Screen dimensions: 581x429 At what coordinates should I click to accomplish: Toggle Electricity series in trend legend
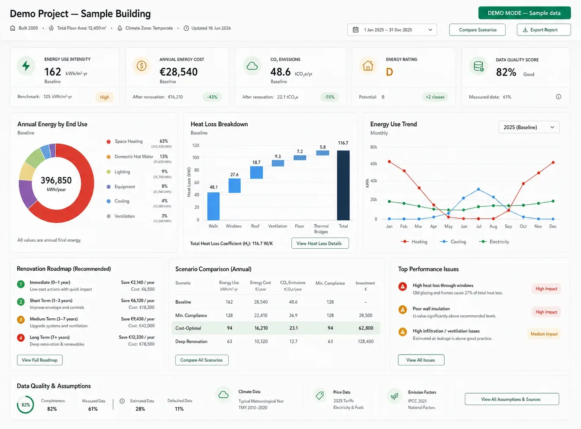click(494, 242)
